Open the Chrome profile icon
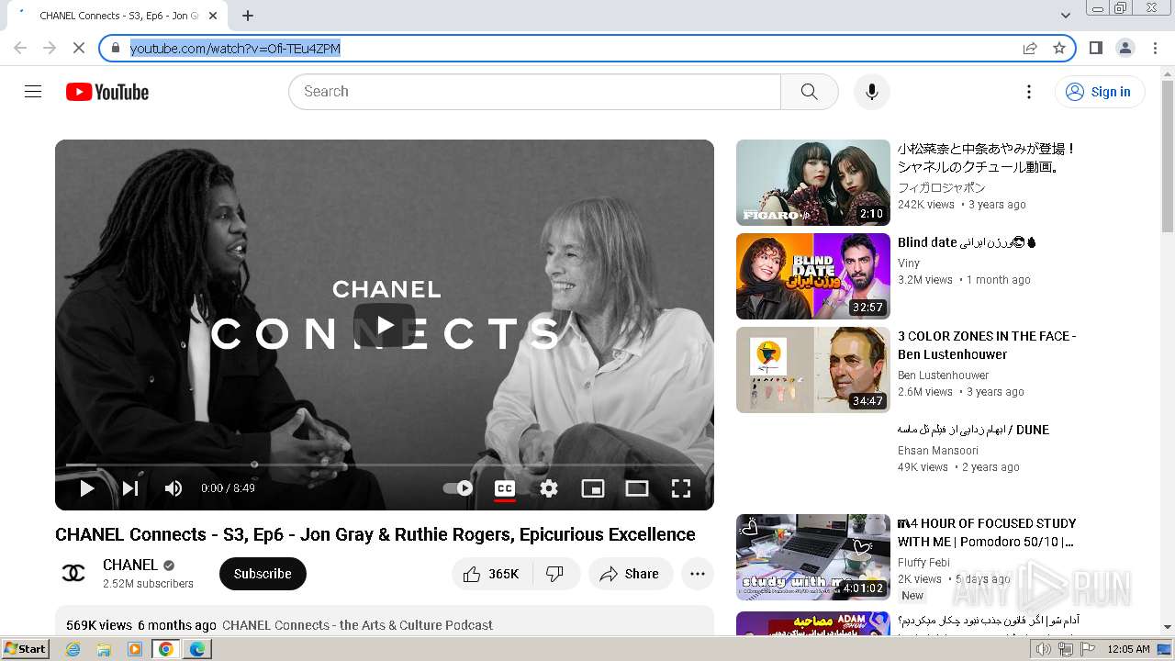This screenshot has width=1175, height=661. coord(1125,48)
